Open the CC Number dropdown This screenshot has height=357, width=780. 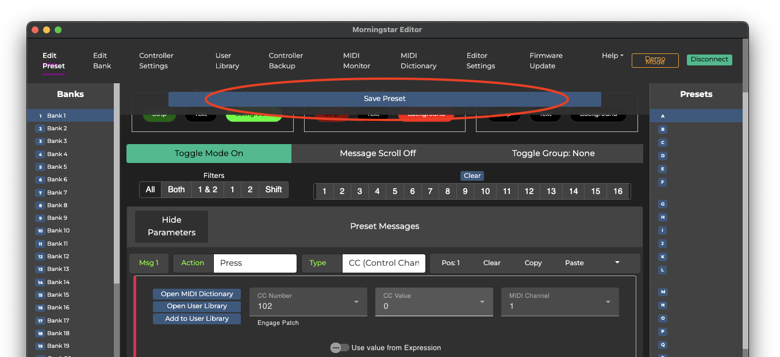click(x=308, y=301)
